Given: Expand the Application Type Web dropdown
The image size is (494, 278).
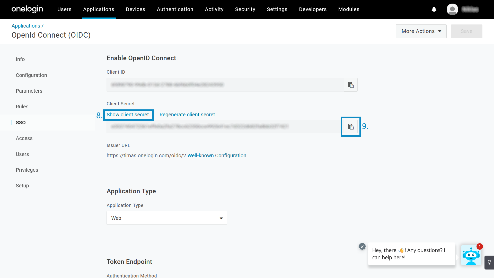Looking at the screenshot, I should pyautogui.click(x=167, y=218).
